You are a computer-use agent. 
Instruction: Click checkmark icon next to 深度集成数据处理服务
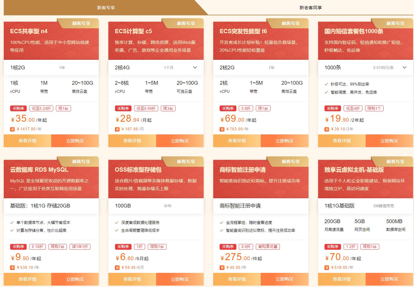117,223
